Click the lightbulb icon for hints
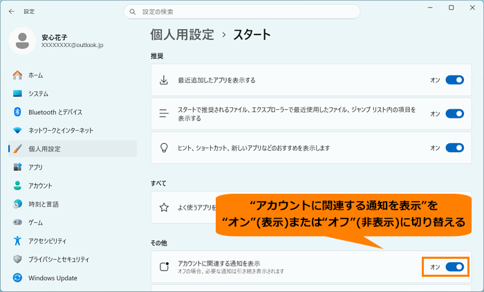484x292 pixels. [164, 147]
